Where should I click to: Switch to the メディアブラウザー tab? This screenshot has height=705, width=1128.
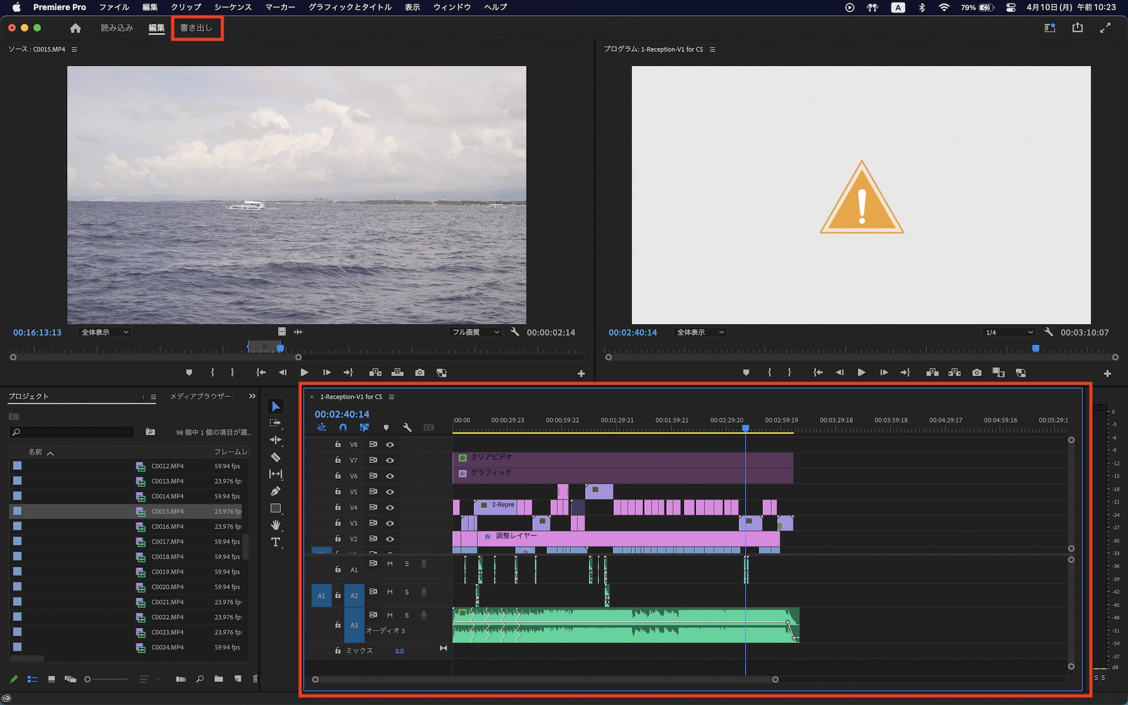[x=200, y=396]
